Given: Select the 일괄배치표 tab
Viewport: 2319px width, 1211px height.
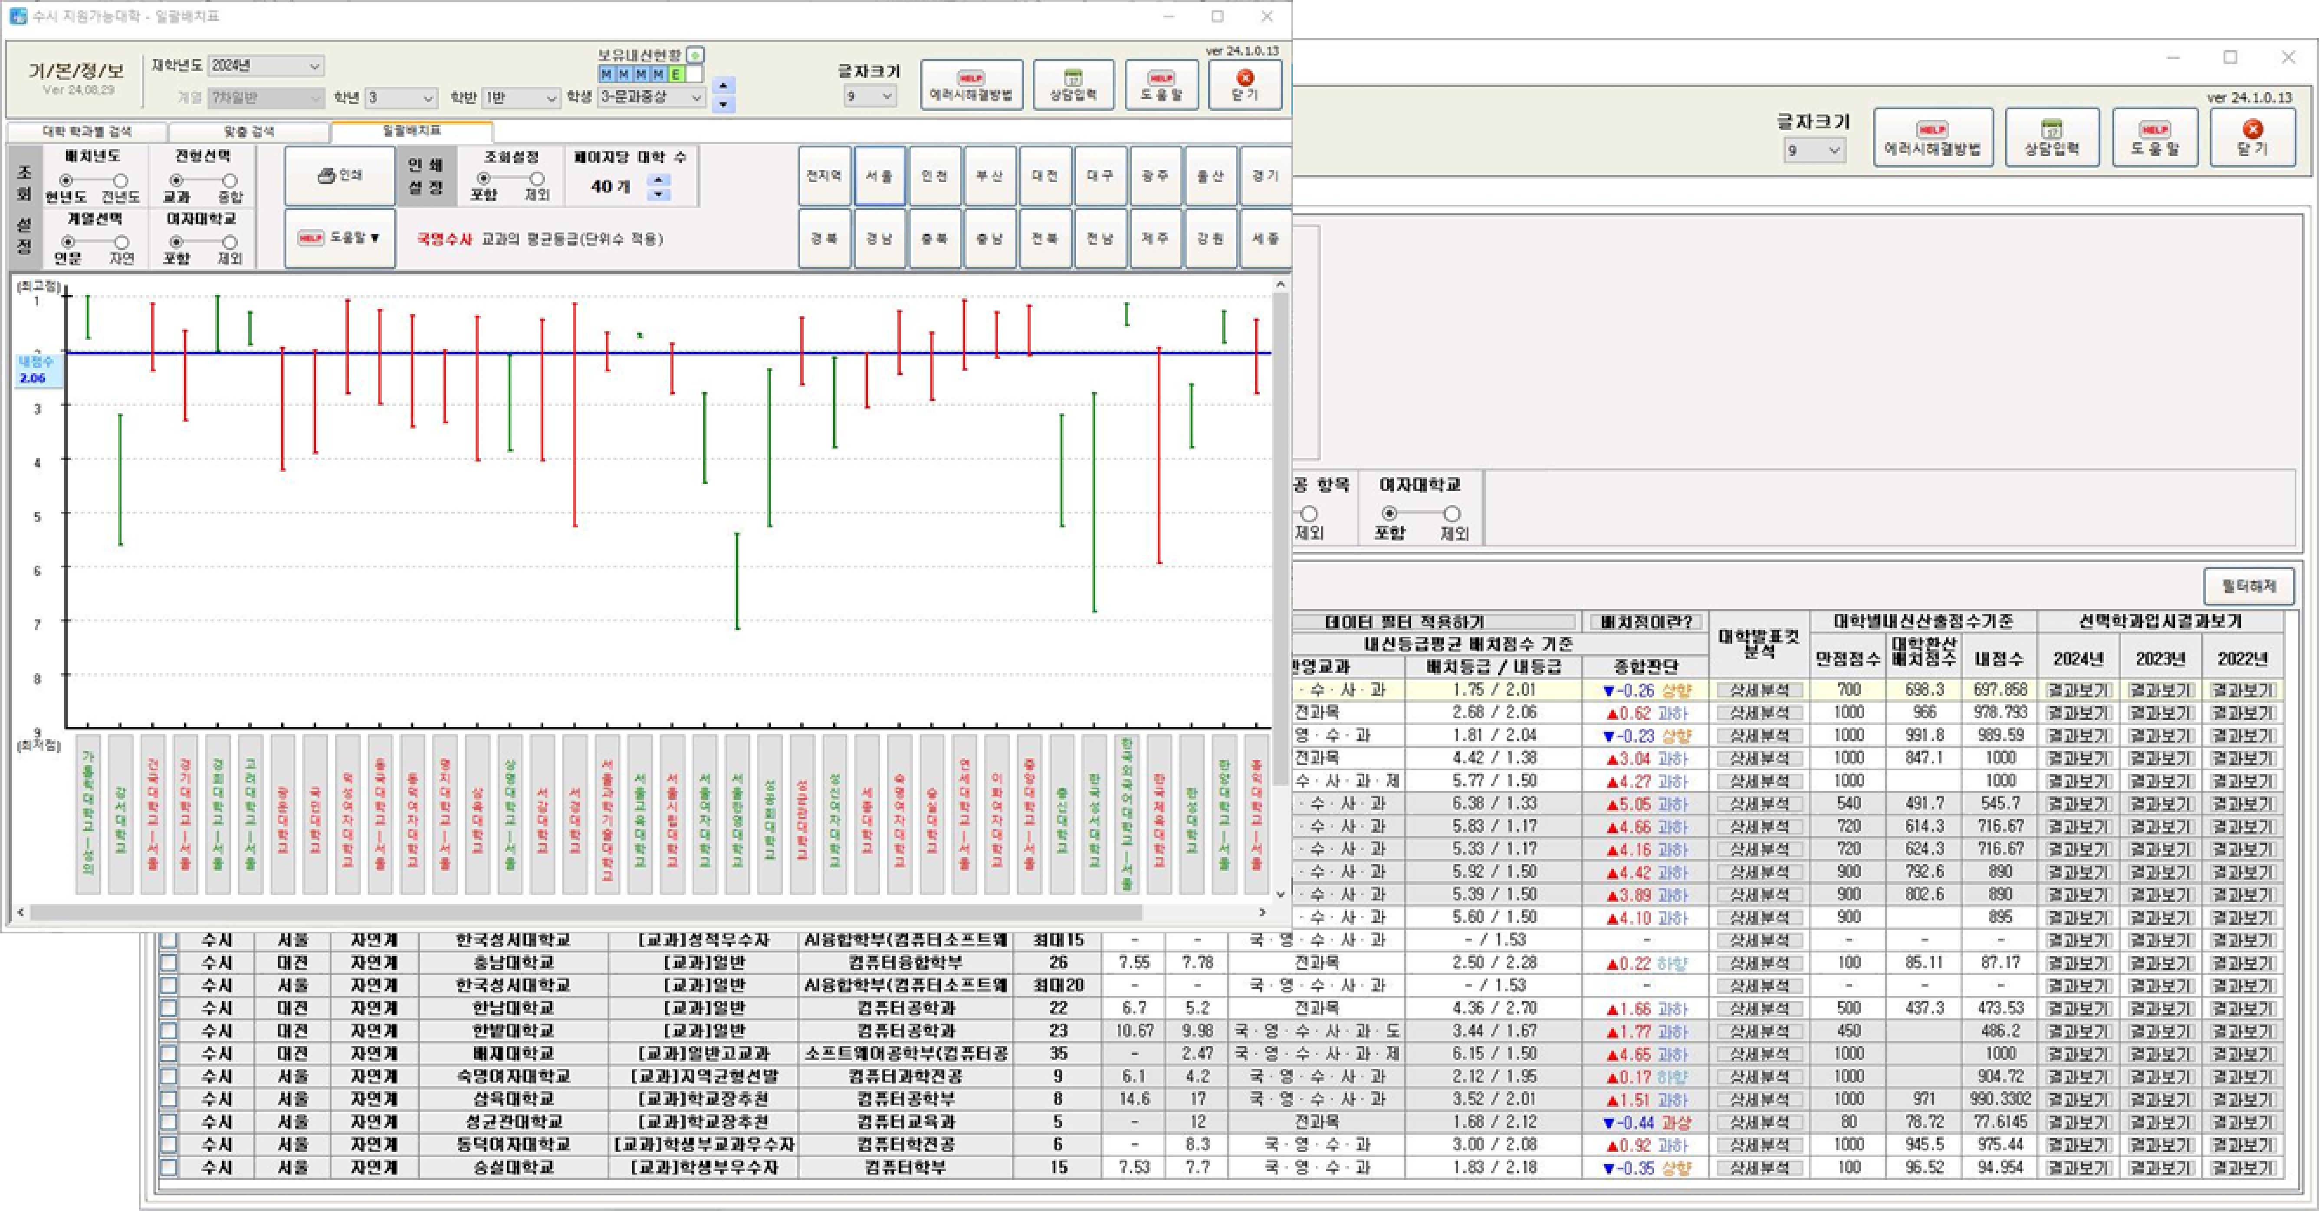Looking at the screenshot, I should tap(412, 131).
